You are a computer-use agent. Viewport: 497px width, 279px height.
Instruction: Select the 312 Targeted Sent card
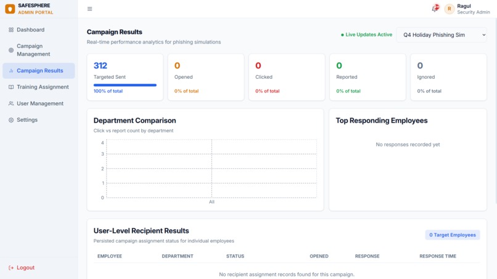click(125, 77)
